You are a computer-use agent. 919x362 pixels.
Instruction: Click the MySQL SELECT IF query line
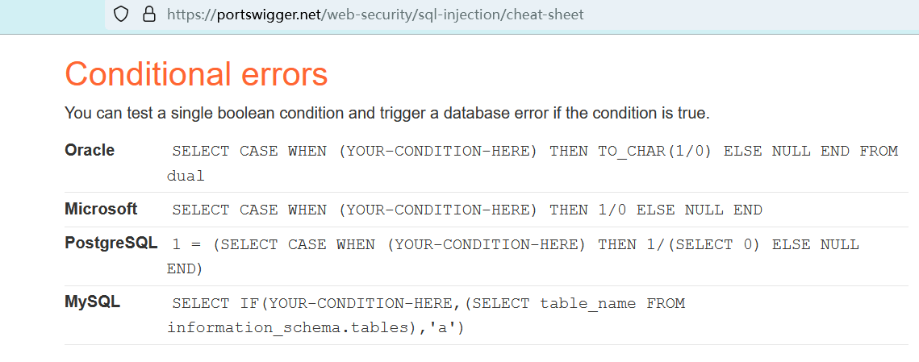[428, 303]
